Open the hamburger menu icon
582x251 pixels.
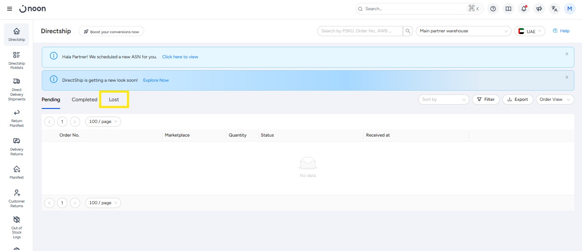pyautogui.click(x=10, y=9)
